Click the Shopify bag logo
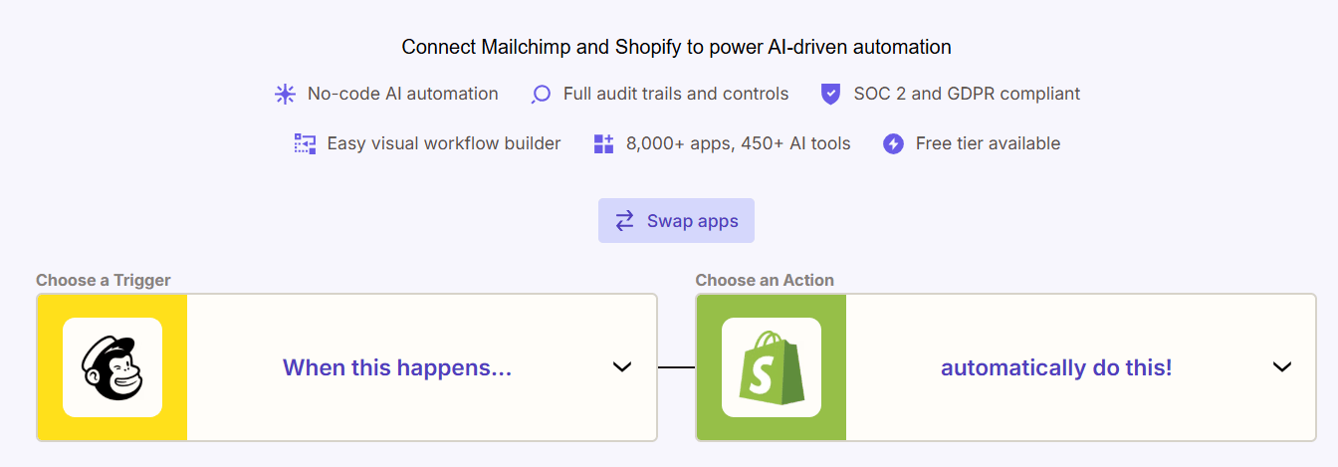Screen dimensions: 1338x467 pos(772,367)
